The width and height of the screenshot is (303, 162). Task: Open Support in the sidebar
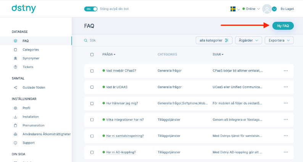point(29,143)
